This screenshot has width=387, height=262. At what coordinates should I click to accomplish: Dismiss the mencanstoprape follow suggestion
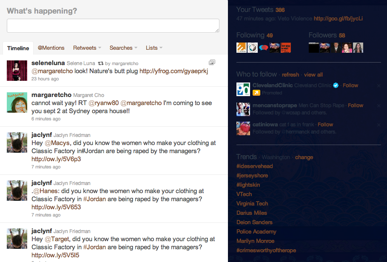click(x=378, y=105)
